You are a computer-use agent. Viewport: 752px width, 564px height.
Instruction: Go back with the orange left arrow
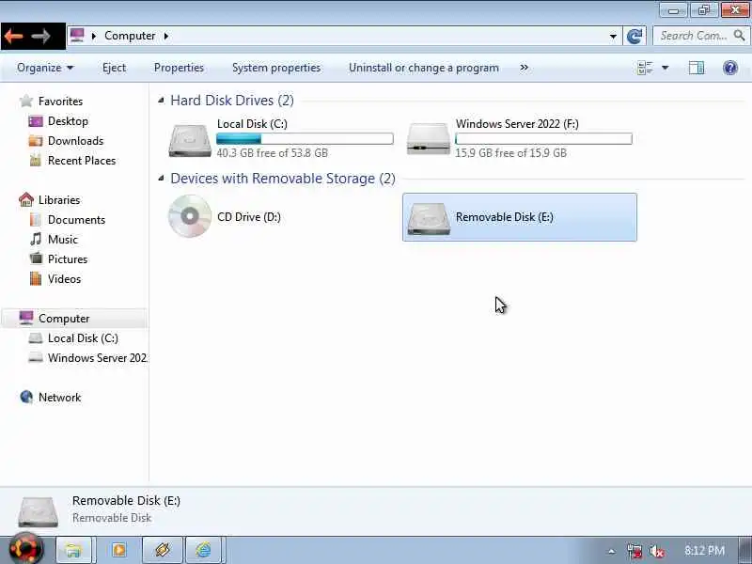coord(14,36)
